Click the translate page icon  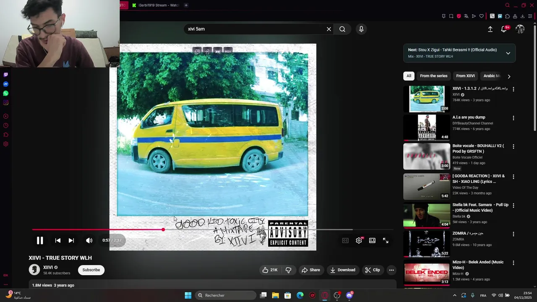[x=466, y=16]
